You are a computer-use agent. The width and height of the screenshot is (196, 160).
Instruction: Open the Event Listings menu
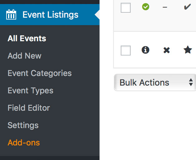pos(50,15)
